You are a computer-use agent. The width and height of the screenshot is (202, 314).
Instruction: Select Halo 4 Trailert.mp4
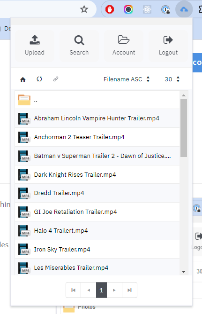(x=97, y=231)
